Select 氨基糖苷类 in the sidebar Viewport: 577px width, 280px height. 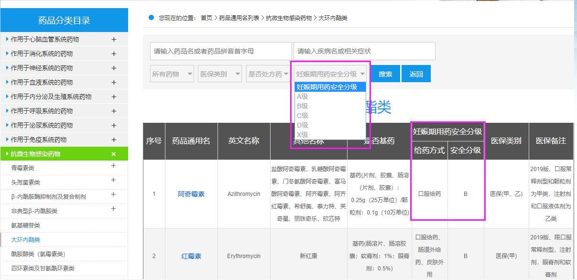click(26, 226)
